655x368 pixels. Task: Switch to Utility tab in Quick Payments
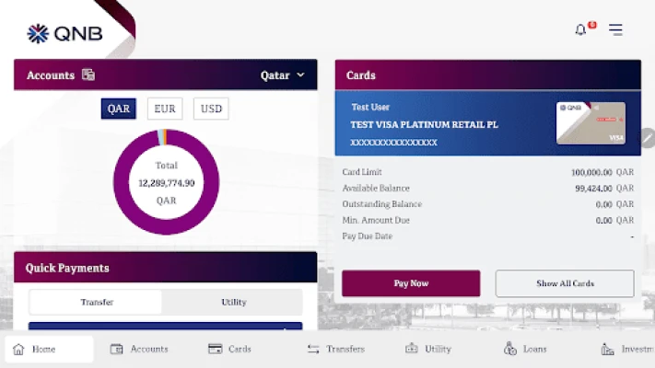tap(233, 302)
